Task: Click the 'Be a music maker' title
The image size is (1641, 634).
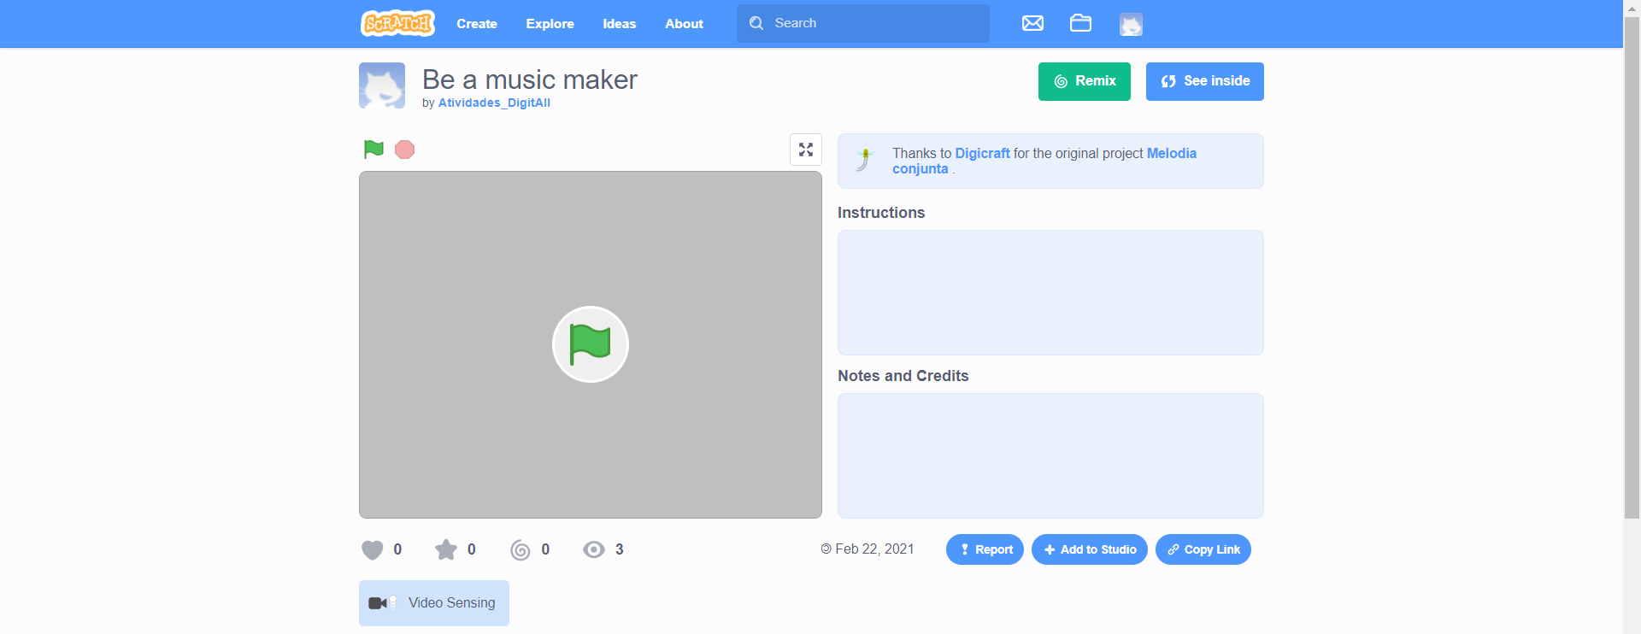Action: pyautogui.click(x=530, y=79)
